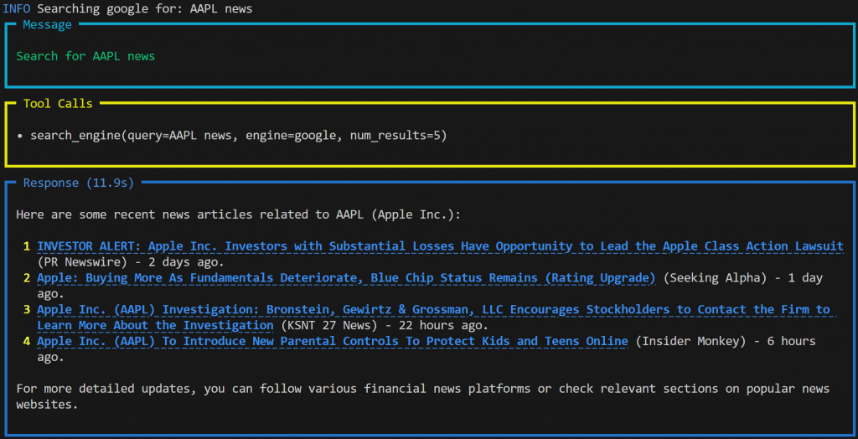
Task: Click the search_engine tool call line
Action: click(x=238, y=135)
